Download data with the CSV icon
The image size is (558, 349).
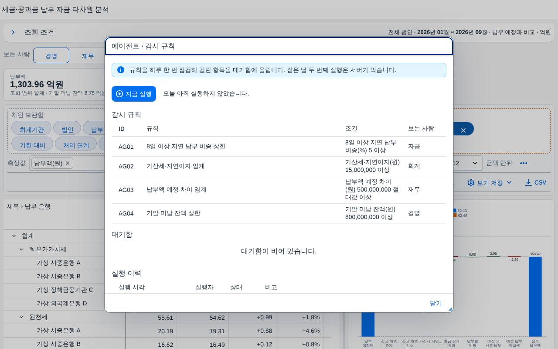click(x=528, y=182)
